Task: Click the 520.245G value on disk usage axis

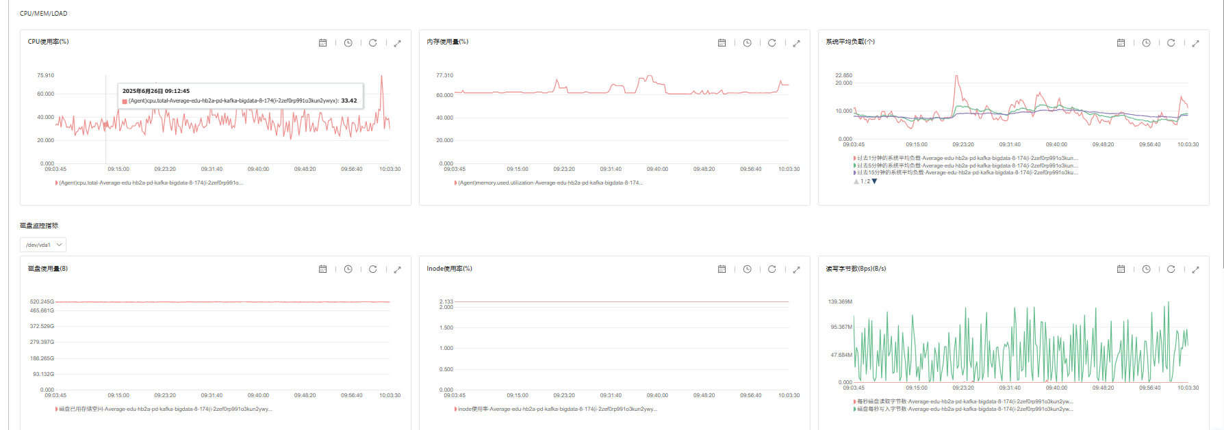Action: pyautogui.click(x=42, y=301)
